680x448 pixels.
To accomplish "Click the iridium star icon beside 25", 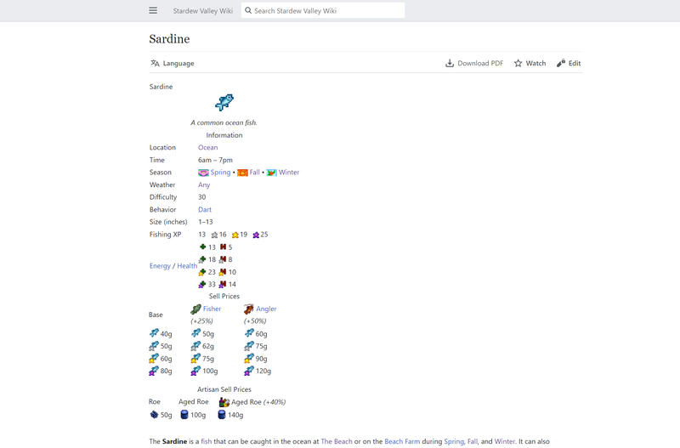I will point(256,235).
